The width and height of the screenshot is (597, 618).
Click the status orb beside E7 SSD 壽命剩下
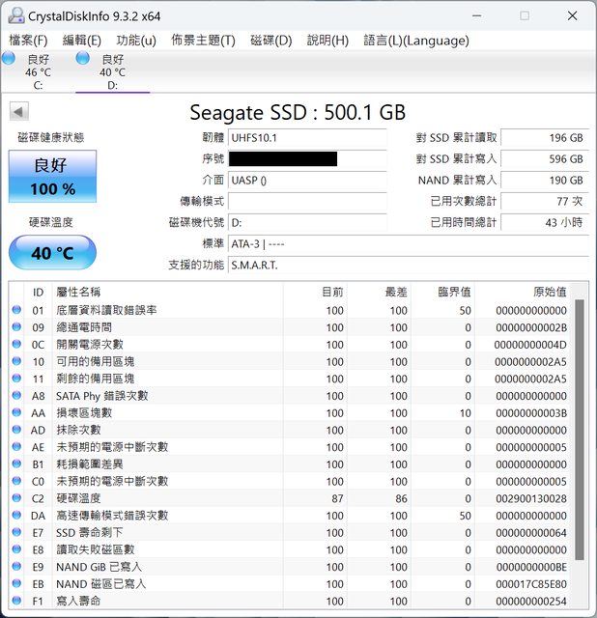[x=15, y=533]
